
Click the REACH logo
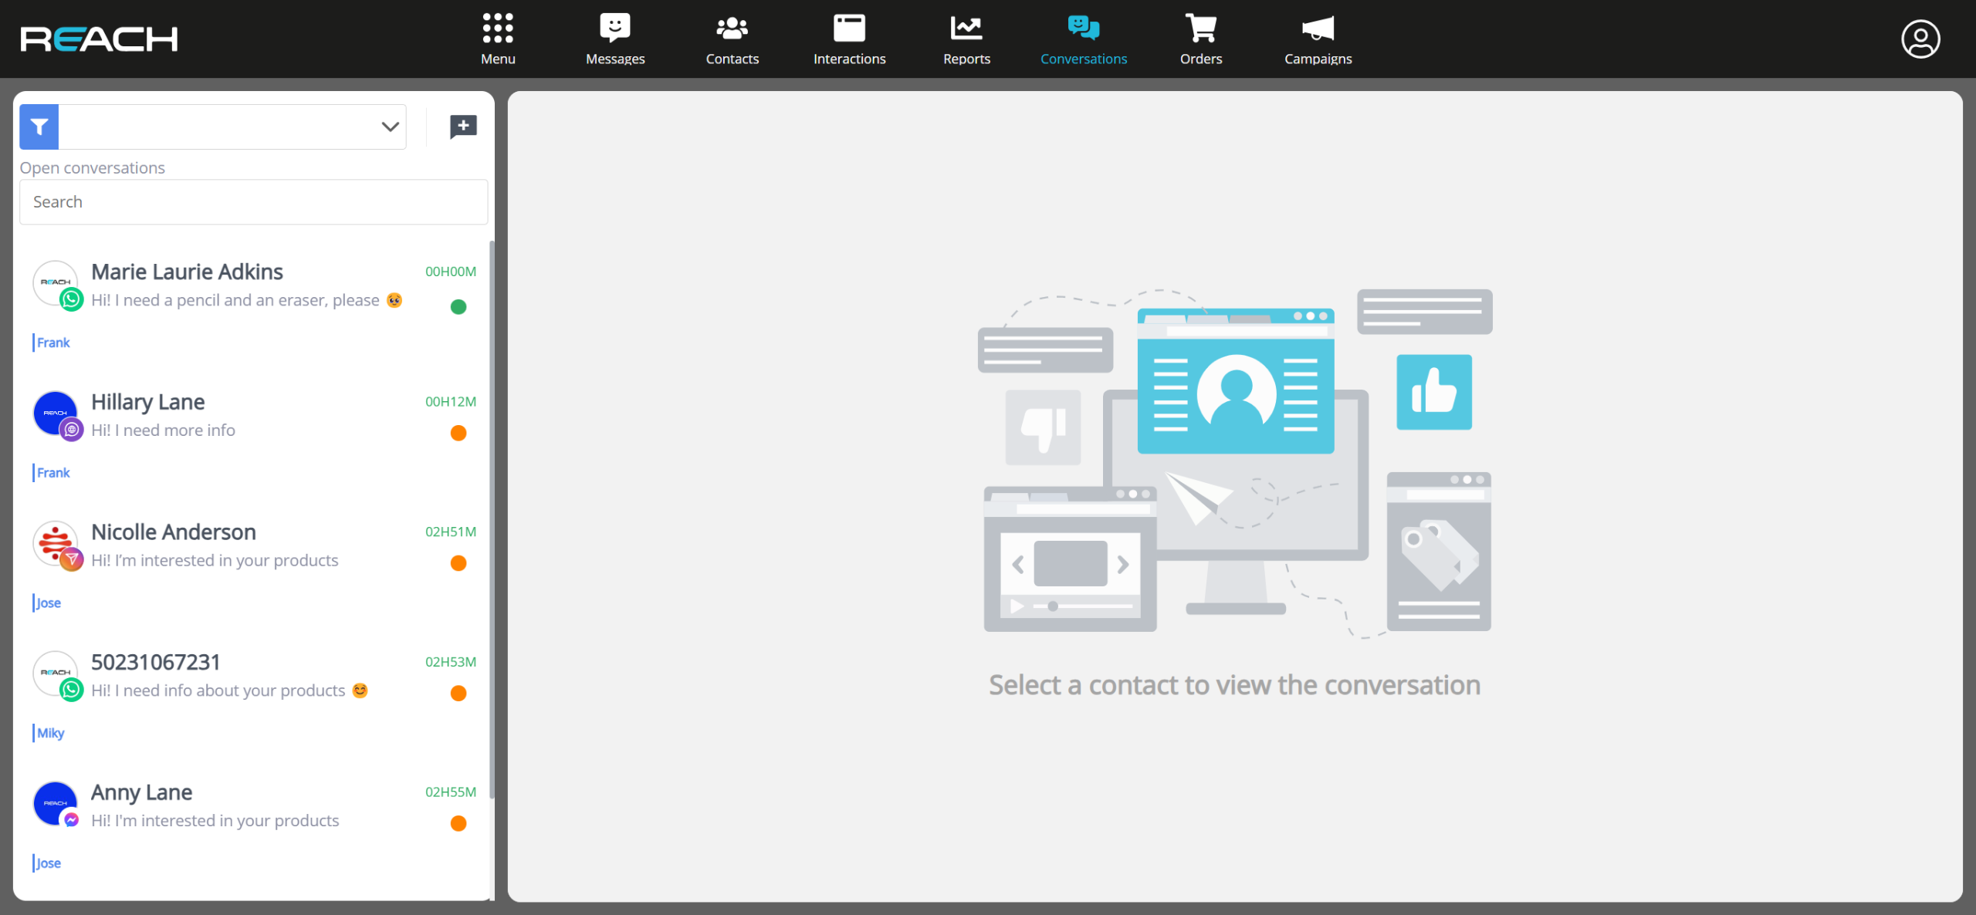pyautogui.click(x=99, y=39)
